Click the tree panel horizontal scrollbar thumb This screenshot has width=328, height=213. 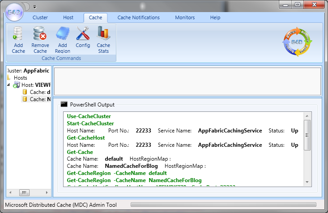tap(23, 192)
